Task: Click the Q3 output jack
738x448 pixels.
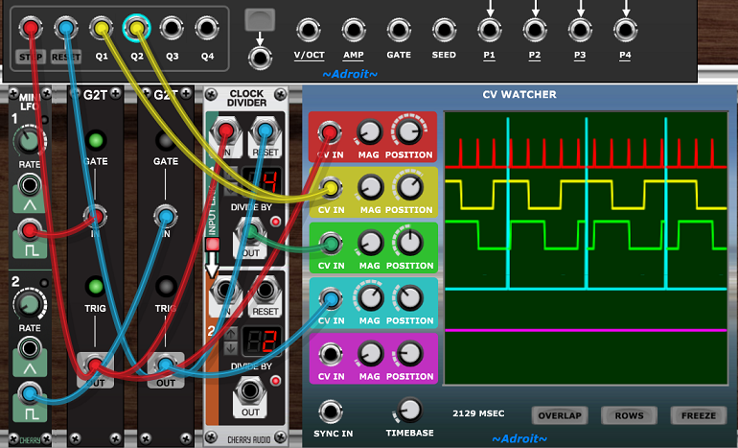Action: pyautogui.click(x=172, y=28)
